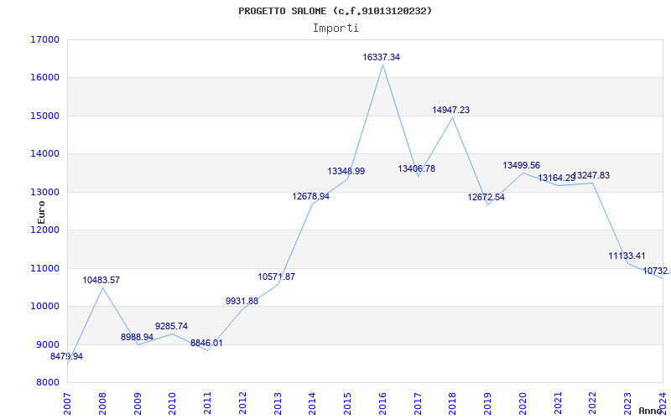Click year 2020 on the x-axis
This screenshot has height=419, width=671.
point(523,400)
